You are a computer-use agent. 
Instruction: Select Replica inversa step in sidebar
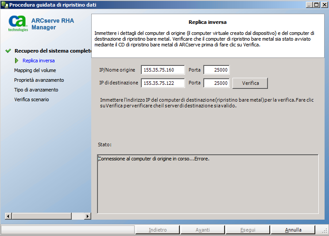coord(39,61)
